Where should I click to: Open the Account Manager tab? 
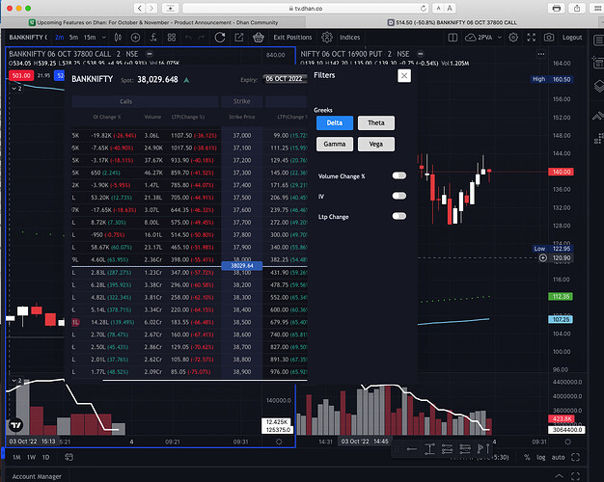tap(37, 476)
